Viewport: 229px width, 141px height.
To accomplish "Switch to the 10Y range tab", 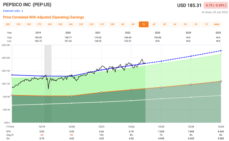I will [x=112, y=24].
